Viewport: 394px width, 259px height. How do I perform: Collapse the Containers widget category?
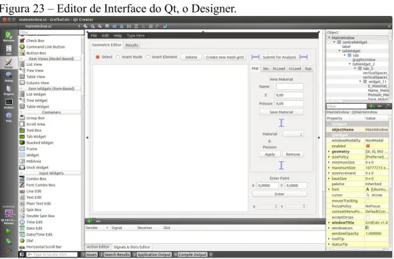[x=21, y=112]
